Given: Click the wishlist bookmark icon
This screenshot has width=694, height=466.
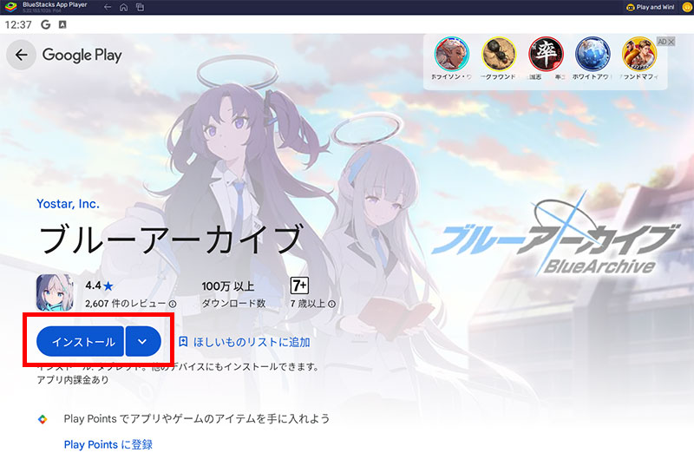Looking at the screenshot, I should click(x=183, y=342).
